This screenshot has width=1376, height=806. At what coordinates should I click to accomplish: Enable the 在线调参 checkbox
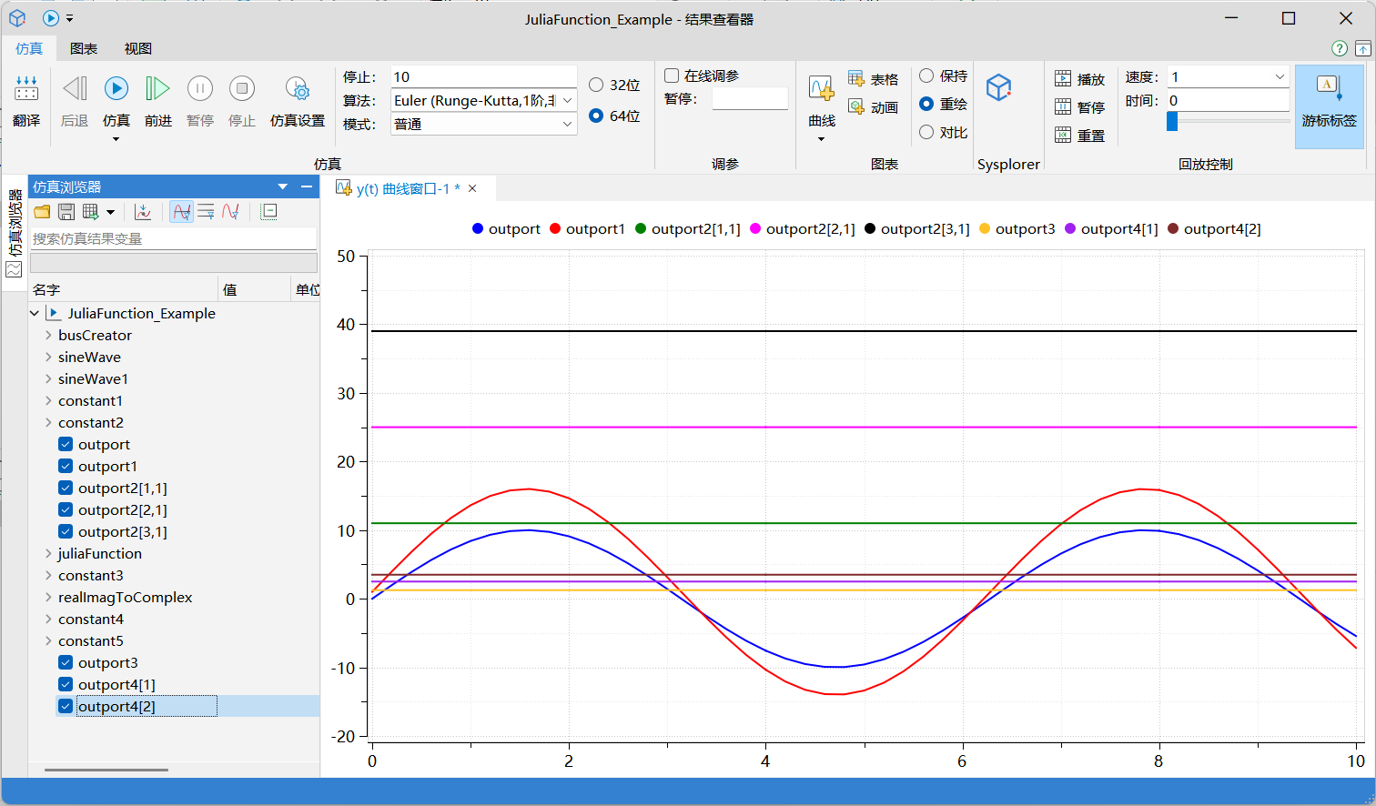click(x=672, y=76)
